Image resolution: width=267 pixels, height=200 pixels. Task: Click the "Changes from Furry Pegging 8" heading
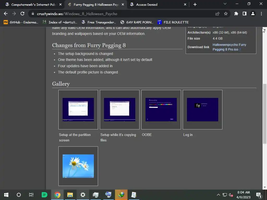tap(89, 45)
